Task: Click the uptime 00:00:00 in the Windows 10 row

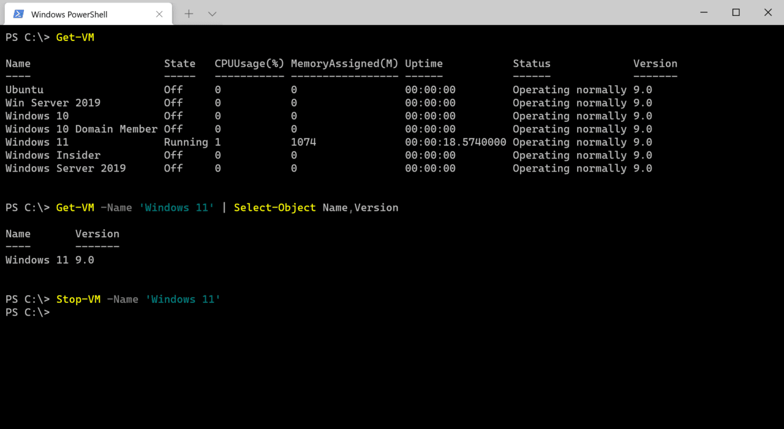Action: [x=430, y=116]
